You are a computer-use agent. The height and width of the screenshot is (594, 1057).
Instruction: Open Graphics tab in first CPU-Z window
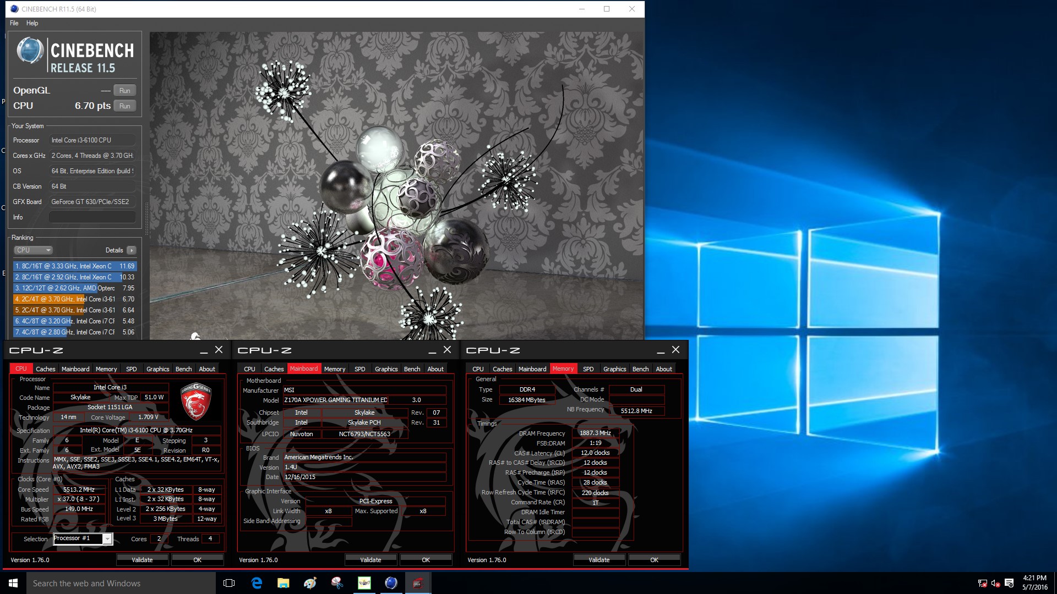(158, 369)
